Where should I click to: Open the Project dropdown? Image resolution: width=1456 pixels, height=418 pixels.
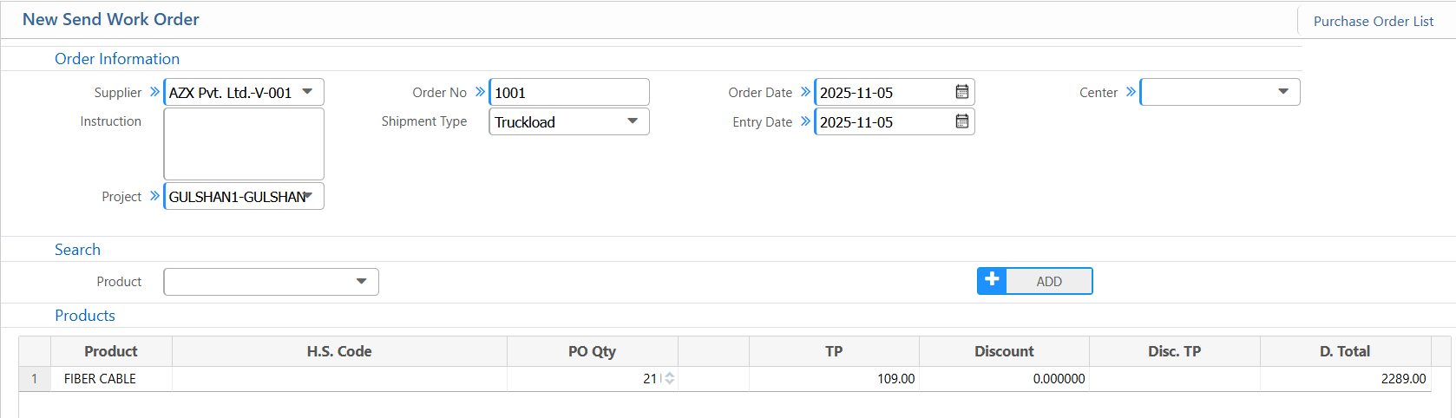pos(308,196)
